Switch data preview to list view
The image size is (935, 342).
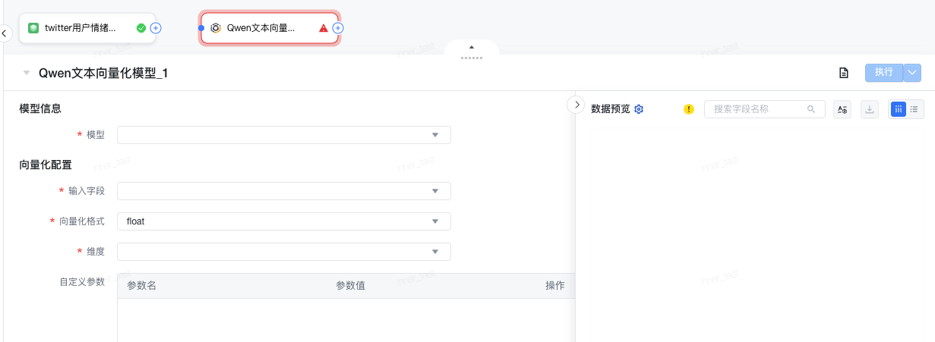point(914,109)
